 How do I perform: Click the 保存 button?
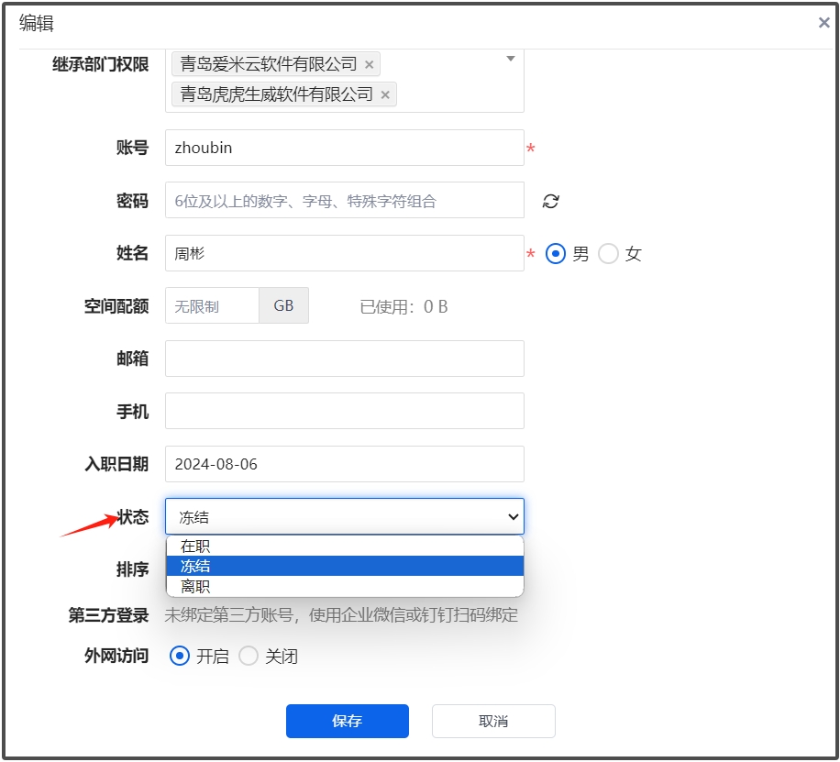click(x=347, y=721)
